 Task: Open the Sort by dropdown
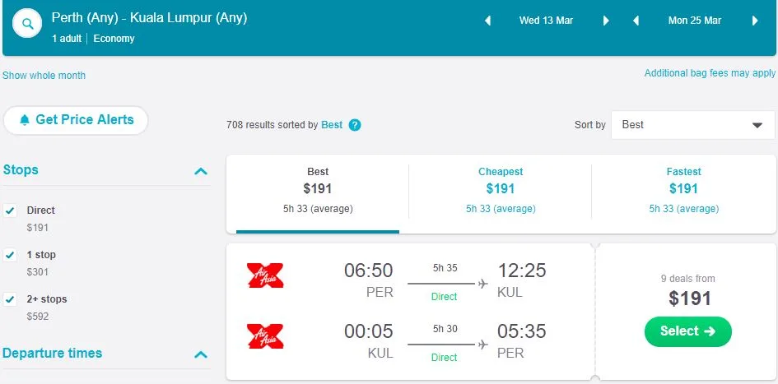coord(692,125)
